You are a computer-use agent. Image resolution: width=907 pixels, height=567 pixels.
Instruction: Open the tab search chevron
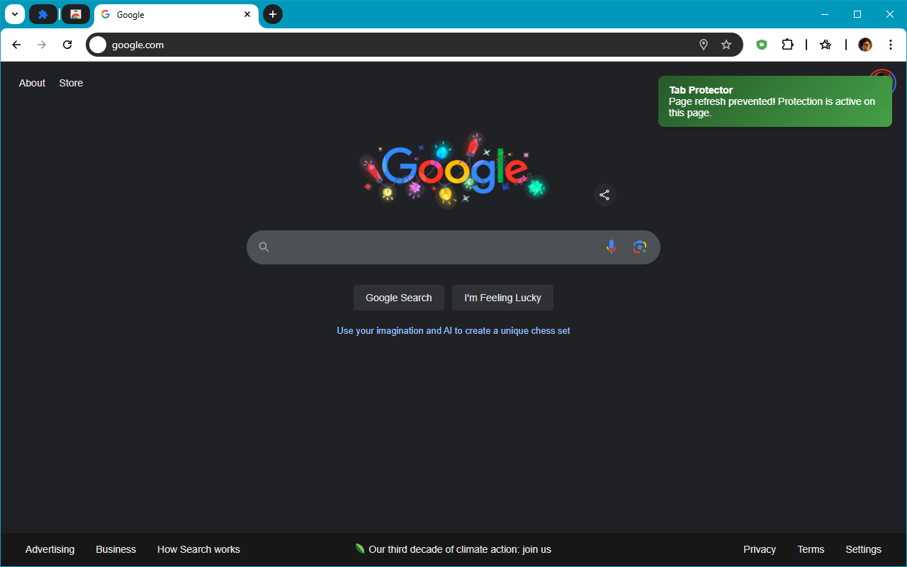(14, 13)
